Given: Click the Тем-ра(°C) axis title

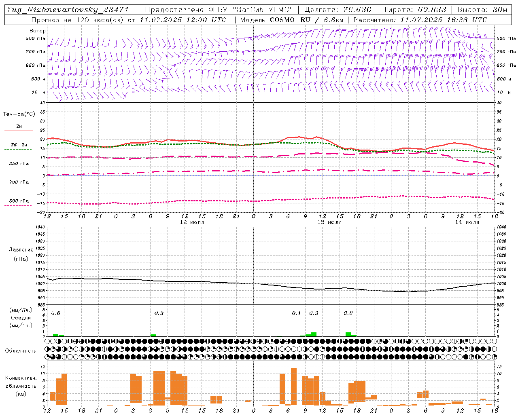Looking at the screenshot, I should click(19, 114).
